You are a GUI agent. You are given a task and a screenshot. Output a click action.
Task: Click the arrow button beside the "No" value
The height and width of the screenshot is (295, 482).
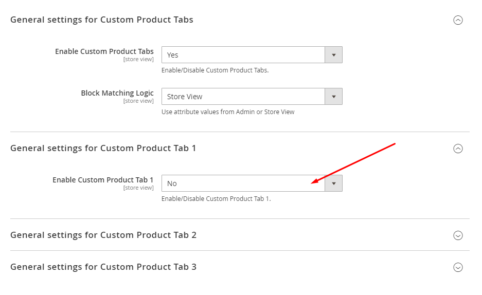point(333,183)
